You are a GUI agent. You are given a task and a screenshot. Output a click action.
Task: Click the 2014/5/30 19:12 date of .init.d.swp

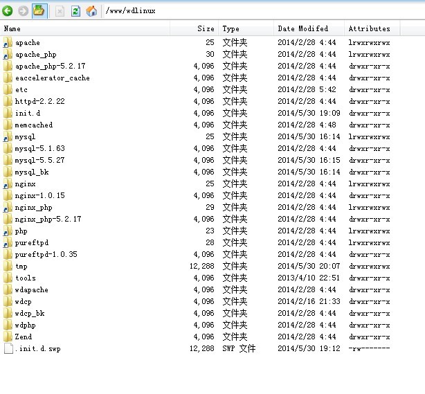tap(309, 348)
